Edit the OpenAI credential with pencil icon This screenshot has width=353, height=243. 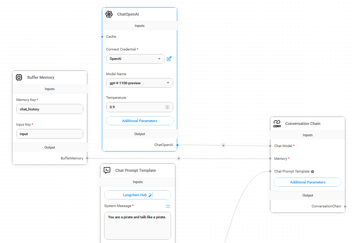[x=169, y=59]
